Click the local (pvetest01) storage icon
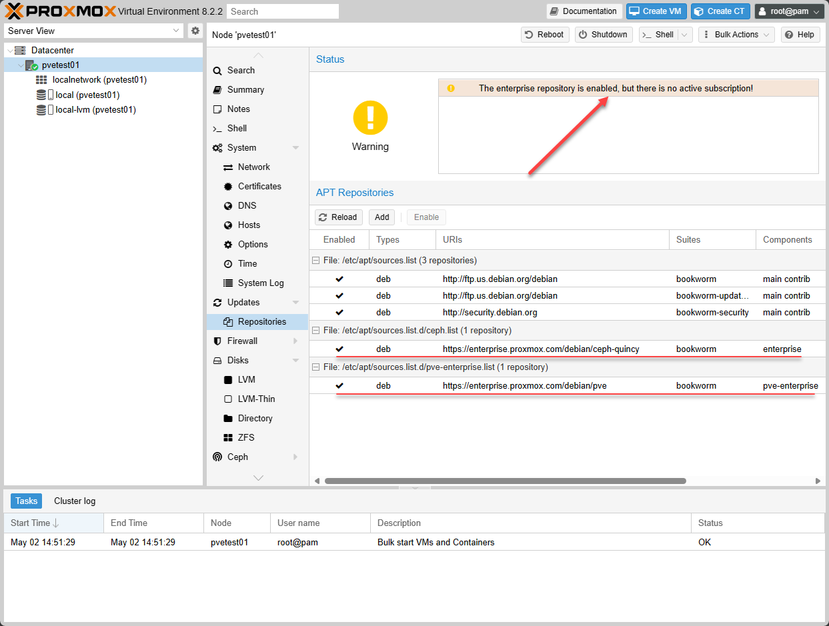 coord(45,95)
